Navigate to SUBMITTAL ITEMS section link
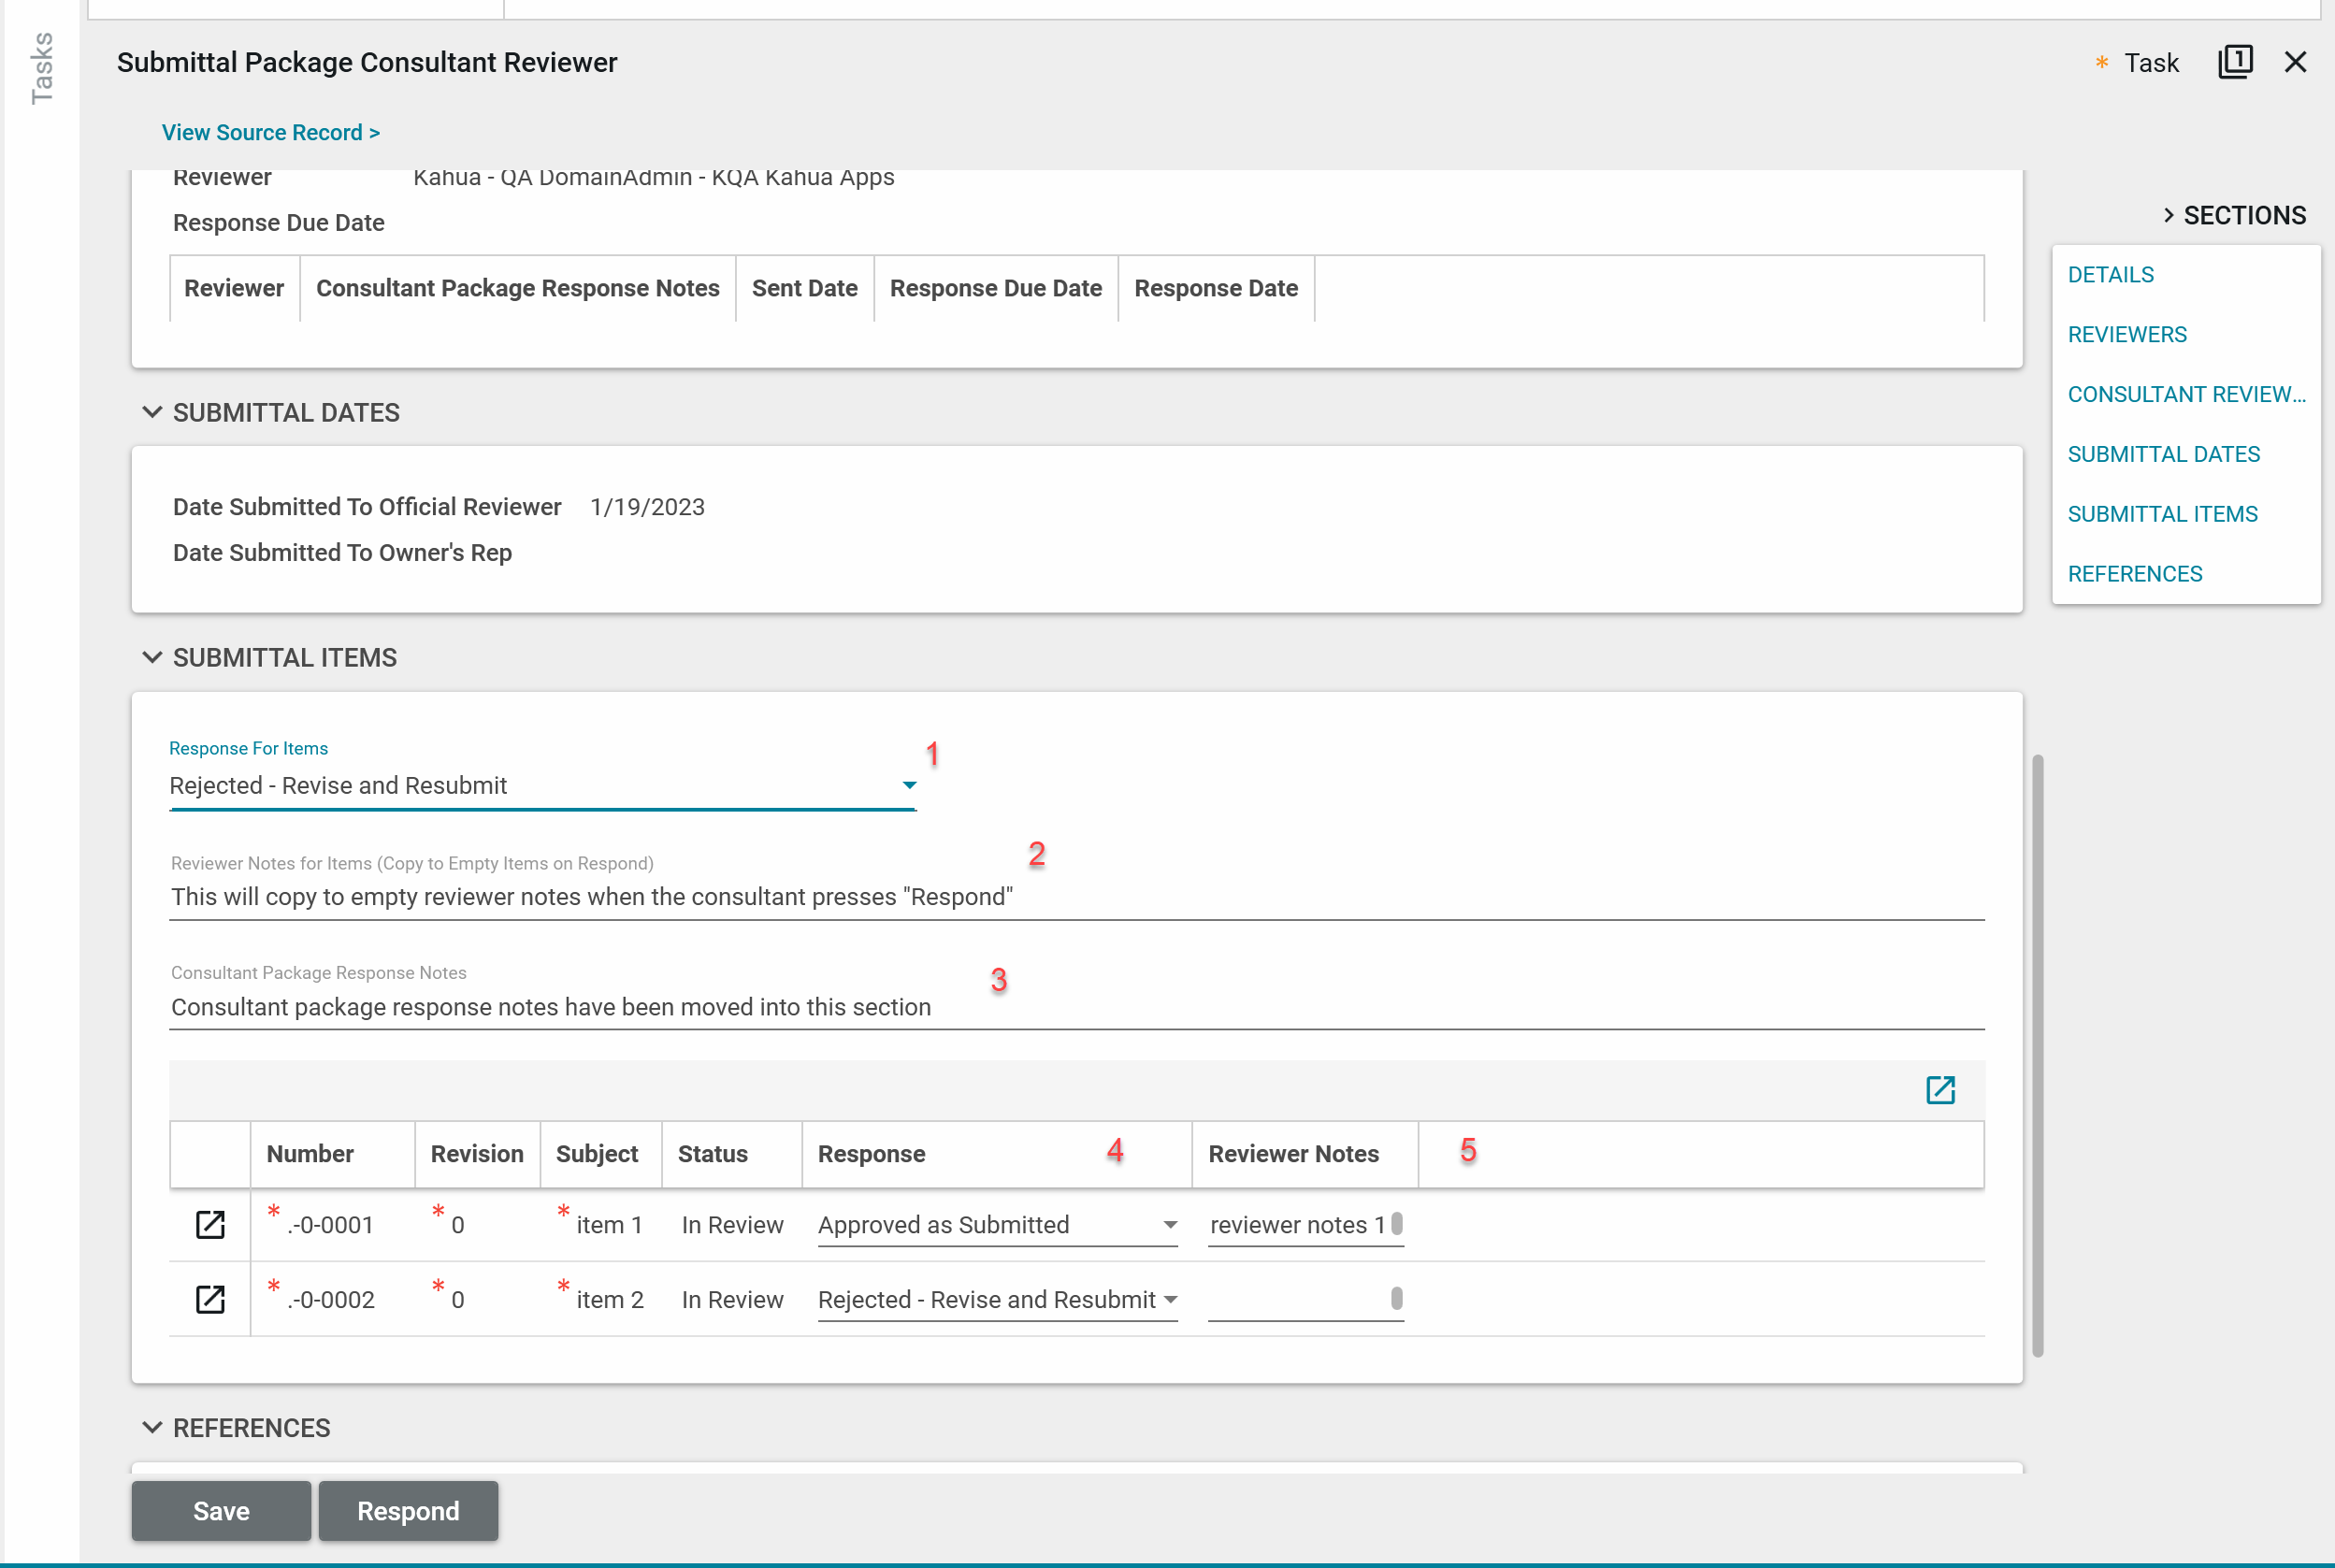Viewport: 2335px width, 1568px height. tap(2162, 514)
